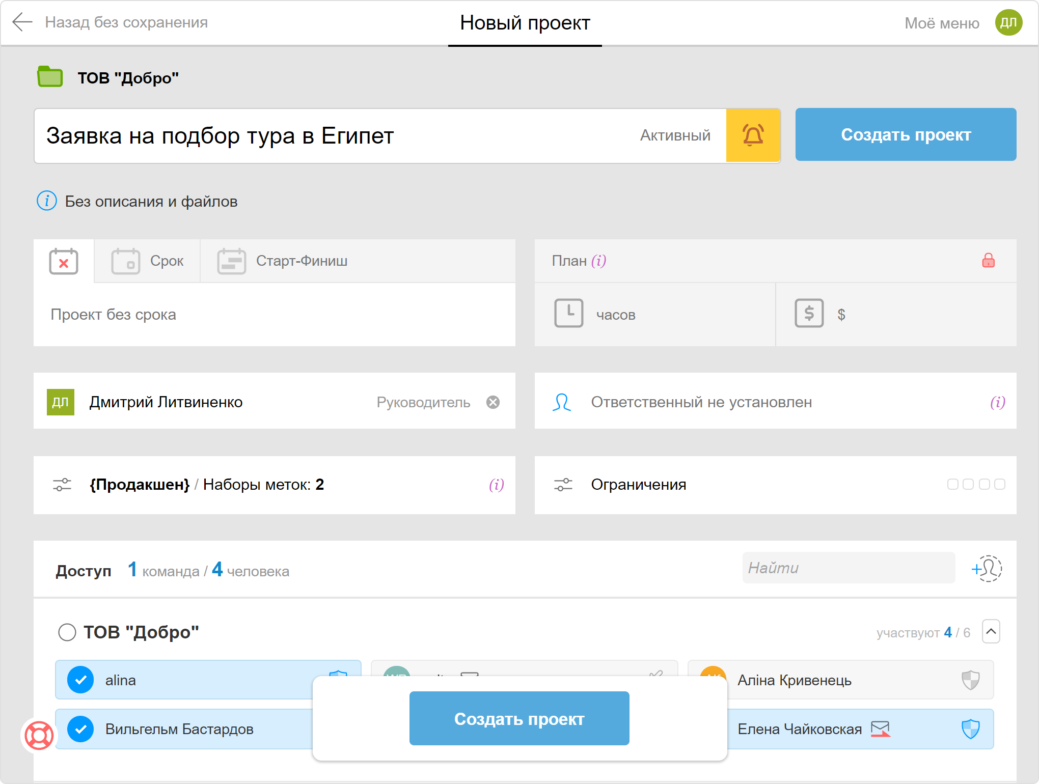Click the shield icon for Аліна Кривенець

[x=970, y=680]
